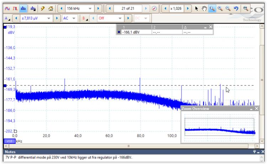
Task: Toggle the window zoom tool
Action: point(212,8)
